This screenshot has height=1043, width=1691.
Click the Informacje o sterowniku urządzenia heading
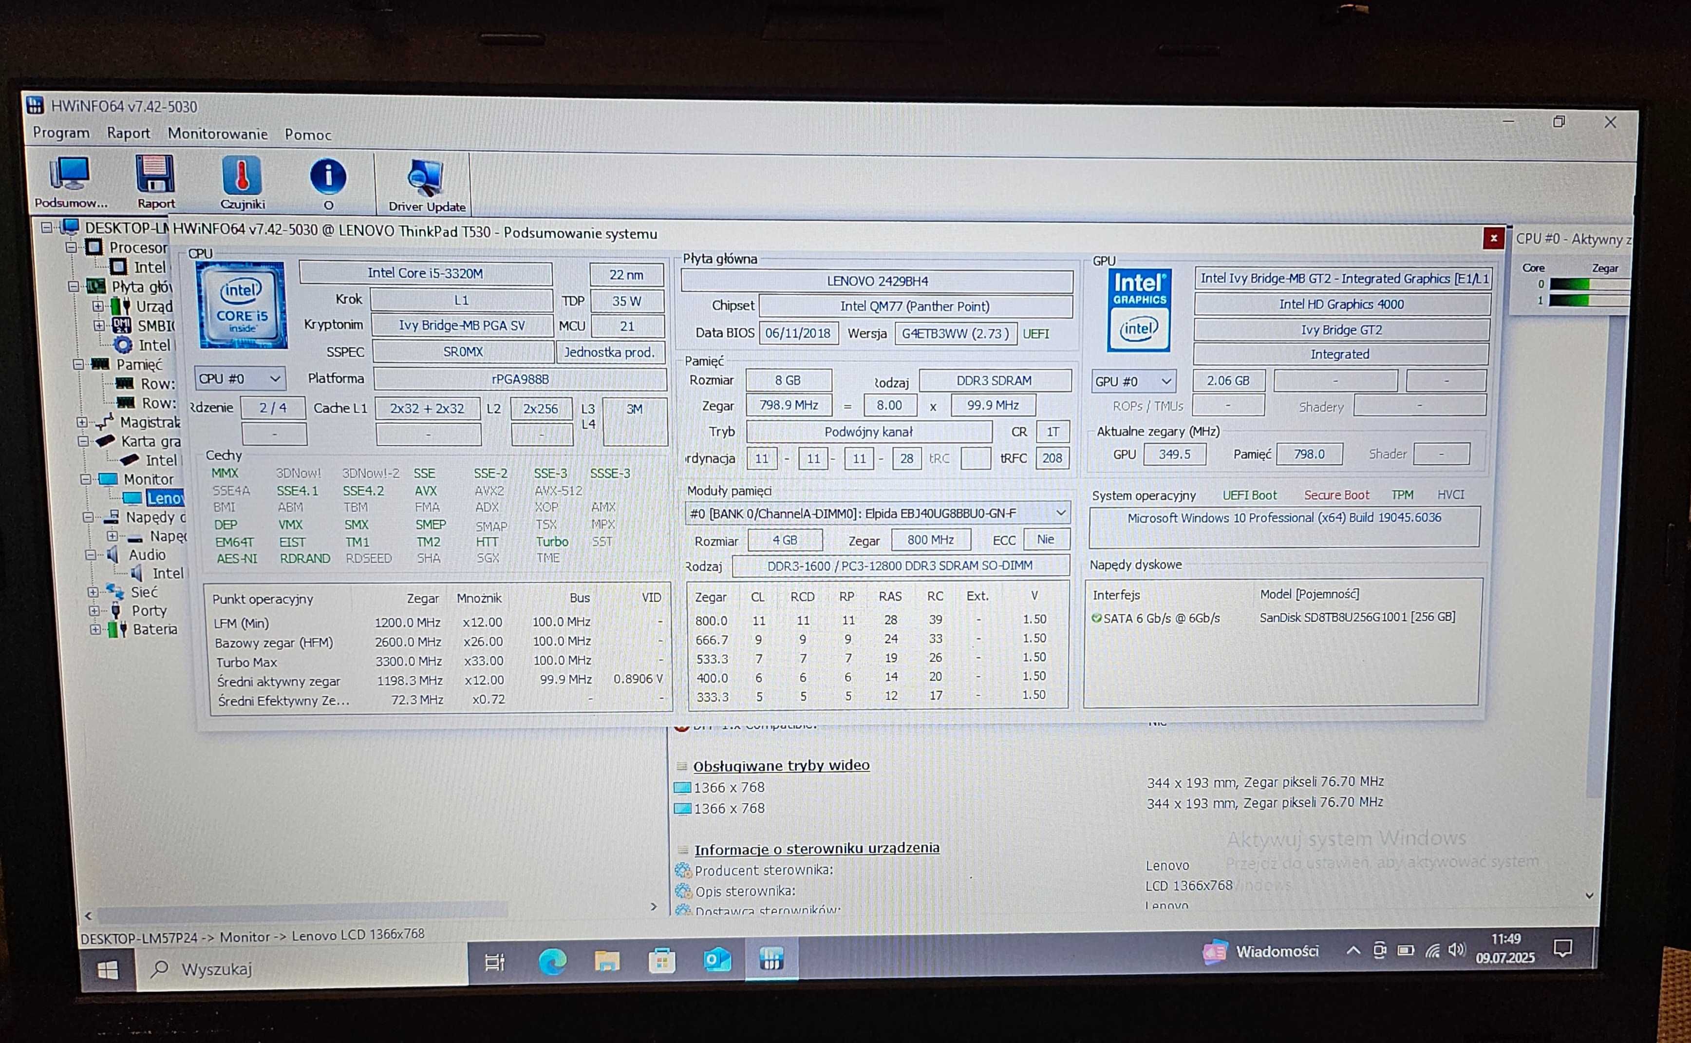coord(817,848)
